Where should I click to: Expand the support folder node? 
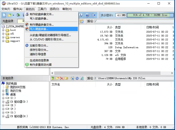tap(3, 41)
